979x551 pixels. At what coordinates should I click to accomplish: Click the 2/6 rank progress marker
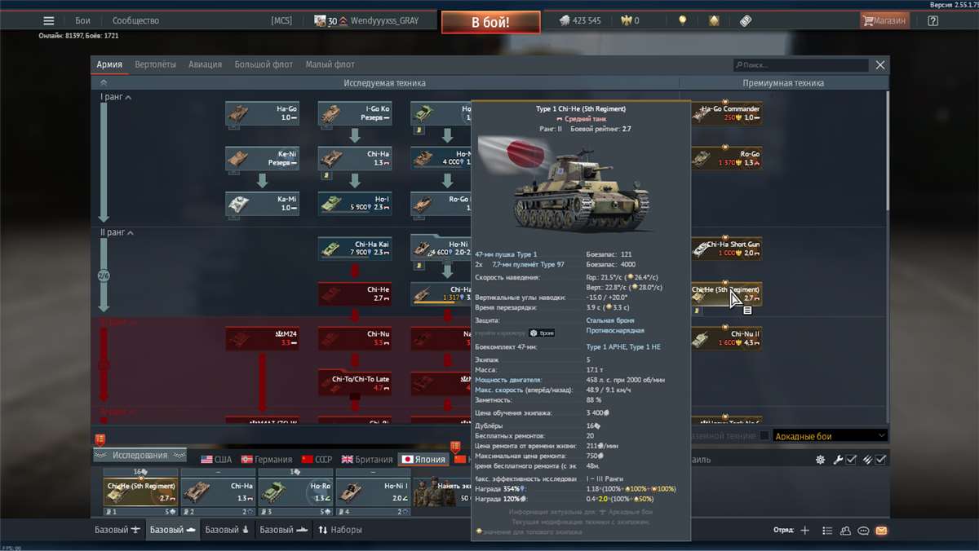tap(104, 276)
